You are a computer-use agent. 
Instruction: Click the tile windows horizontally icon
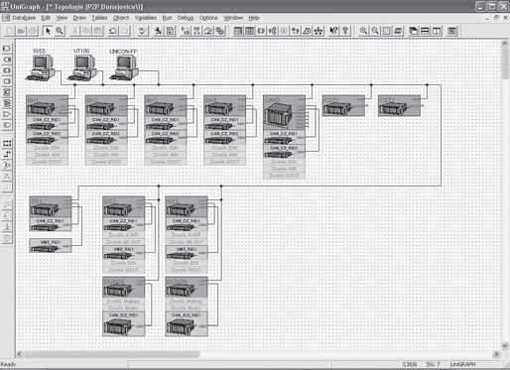(425, 31)
